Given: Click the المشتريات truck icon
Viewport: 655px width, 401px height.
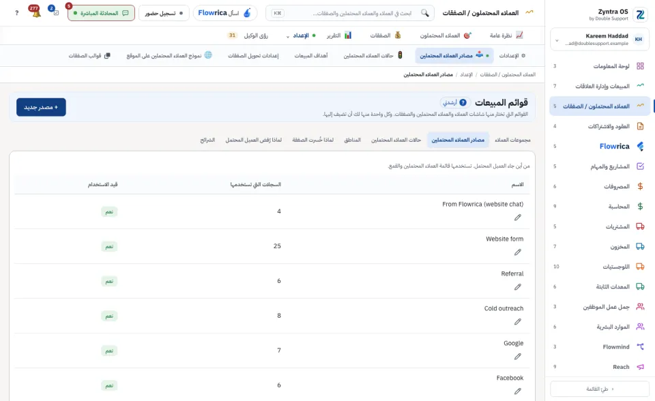Looking at the screenshot, I should [x=640, y=226].
